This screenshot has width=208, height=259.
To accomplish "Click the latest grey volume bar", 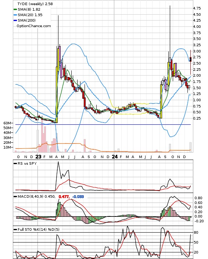I will (191, 147).
